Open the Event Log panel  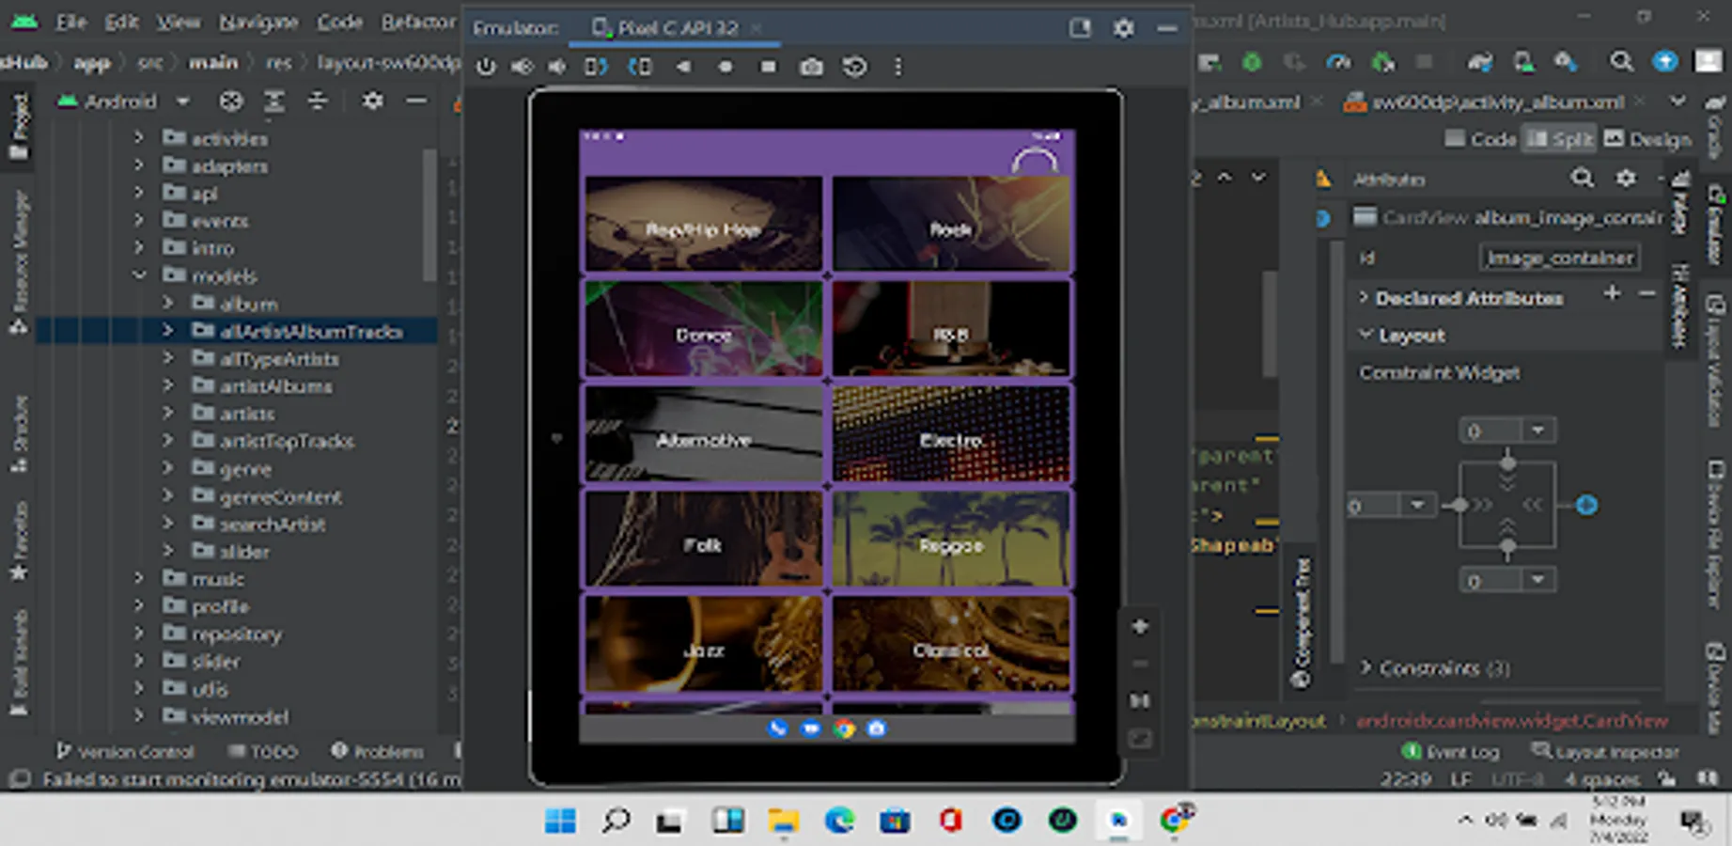pos(1451,751)
